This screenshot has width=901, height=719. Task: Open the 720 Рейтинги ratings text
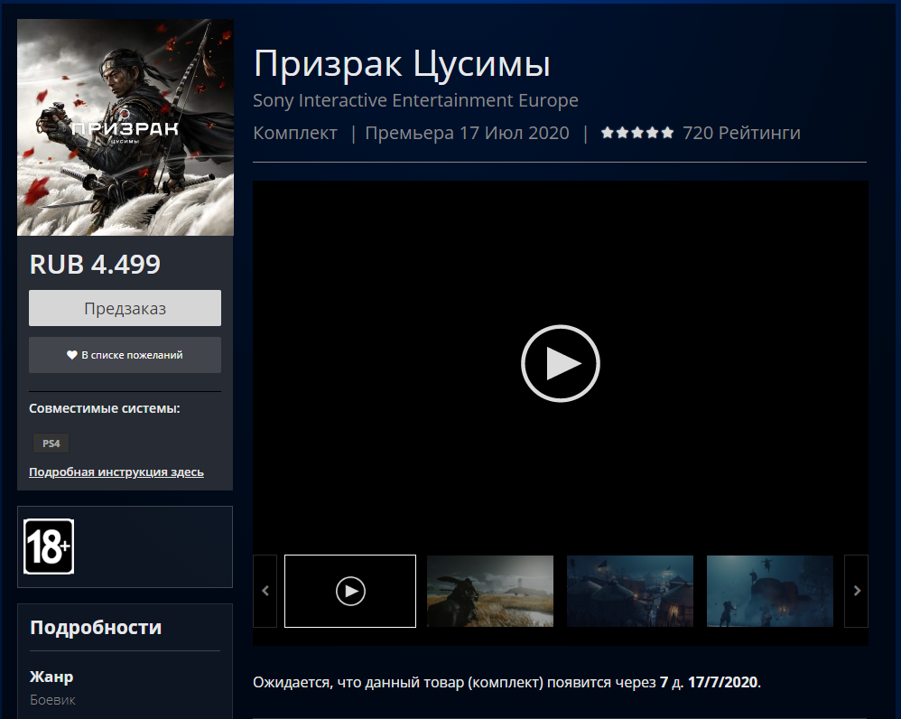click(x=741, y=133)
